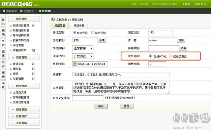Follow the 文档列表 breadcrumb link
Viewport: 211px width, 130px height.
coord(62,20)
